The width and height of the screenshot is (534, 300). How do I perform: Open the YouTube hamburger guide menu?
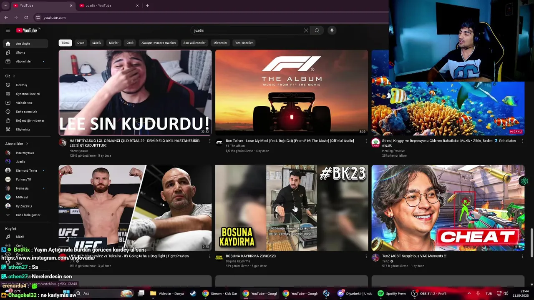pos(8,30)
